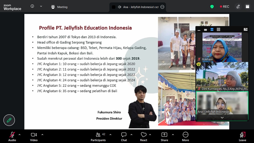Open the annotation pencil in top bar
Viewport: 254px width, 143px height.
click(x=238, y=6)
